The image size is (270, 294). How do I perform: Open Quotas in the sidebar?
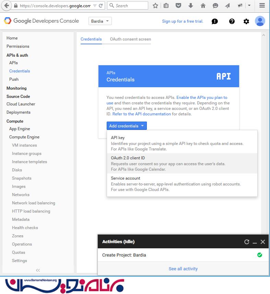pyautogui.click(x=19, y=252)
